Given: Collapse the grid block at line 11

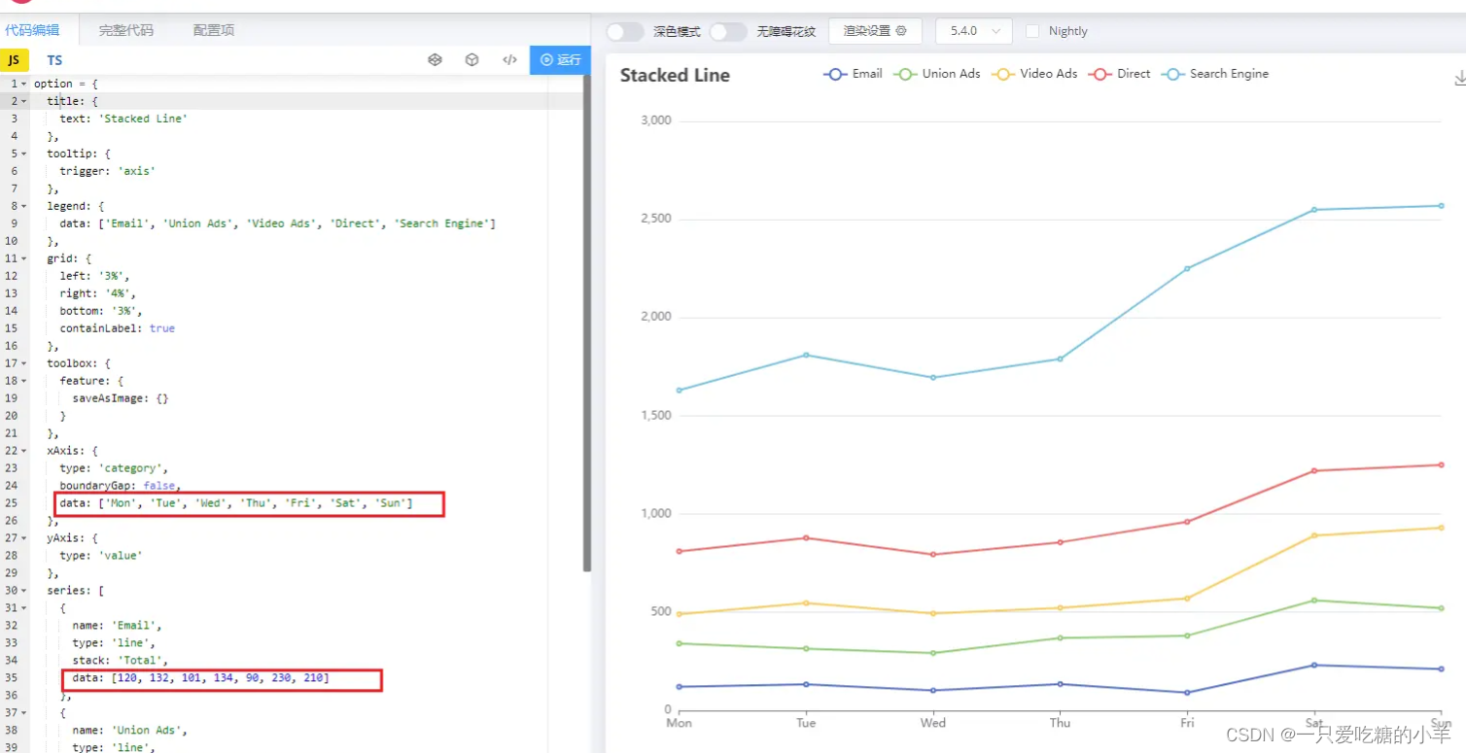Looking at the screenshot, I should point(24,258).
